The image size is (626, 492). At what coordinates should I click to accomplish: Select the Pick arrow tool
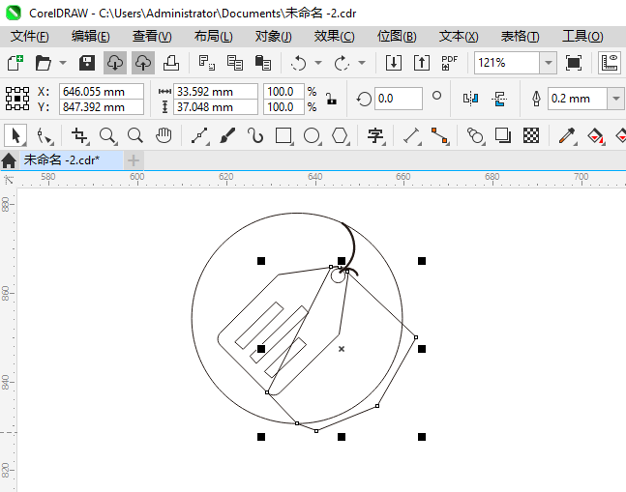coord(15,135)
